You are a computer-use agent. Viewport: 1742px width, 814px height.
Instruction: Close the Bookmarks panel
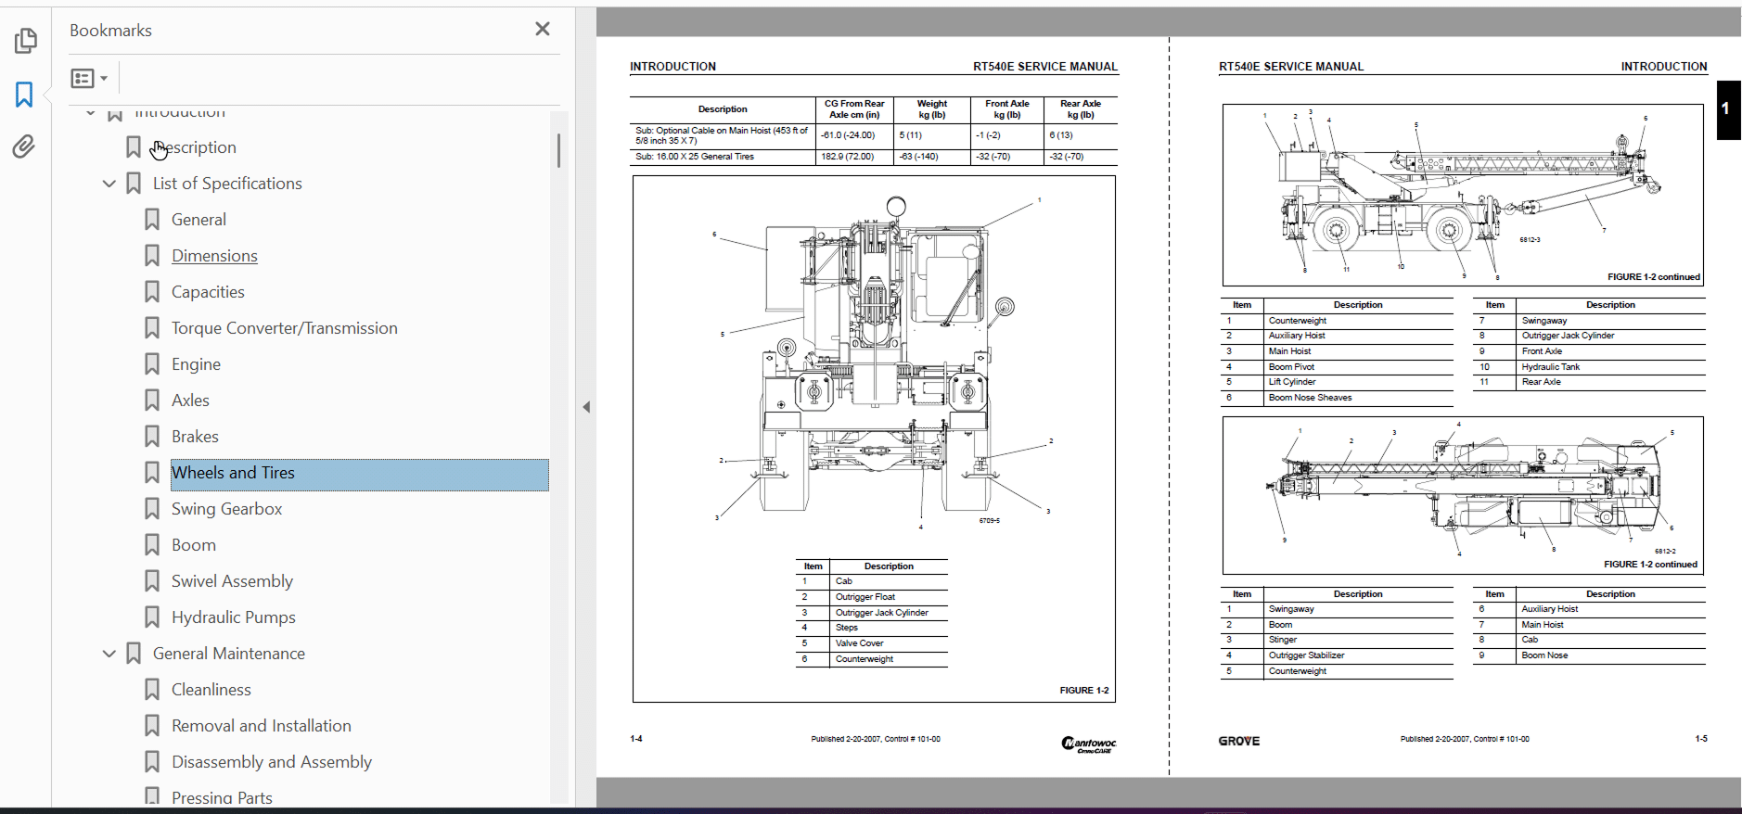click(x=543, y=30)
